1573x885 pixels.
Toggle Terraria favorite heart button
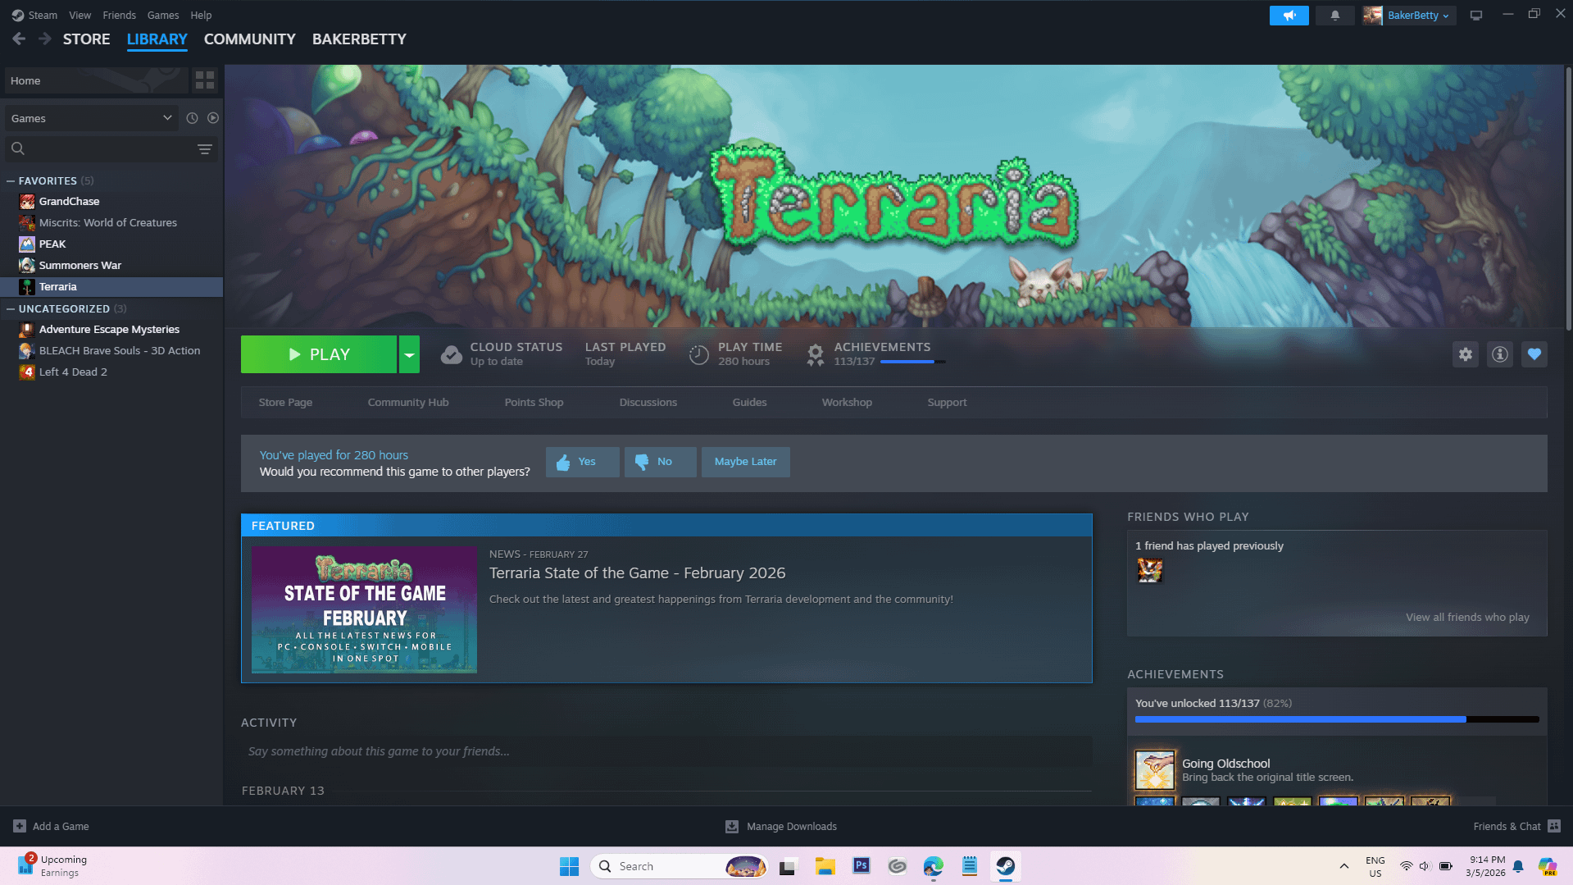coord(1534,354)
